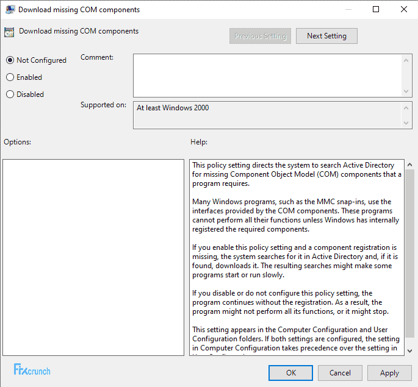Click the Help pane scroll down arrow
The width and height of the screenshot is (418, 387).
click(409, 351)
